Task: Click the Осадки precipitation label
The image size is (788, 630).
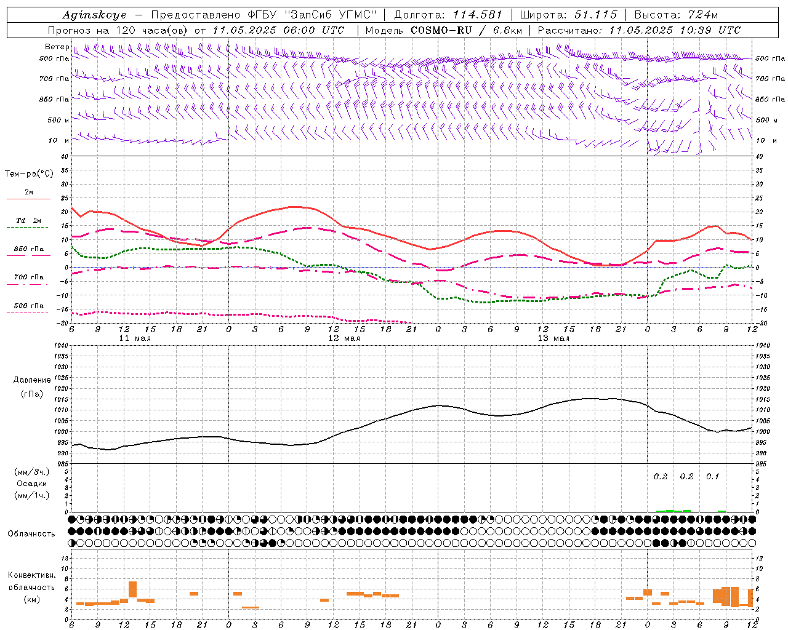Action: (32, 484)
